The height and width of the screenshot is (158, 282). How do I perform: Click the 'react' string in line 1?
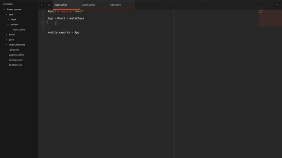78,11
